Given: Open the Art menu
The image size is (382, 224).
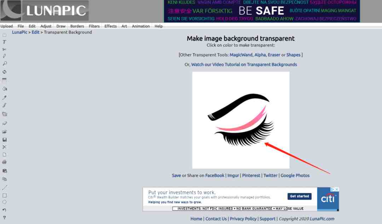Looking at the screenshot, I should [124, 26].
